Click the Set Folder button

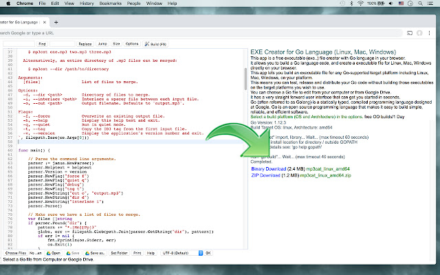tap(119, 253)
